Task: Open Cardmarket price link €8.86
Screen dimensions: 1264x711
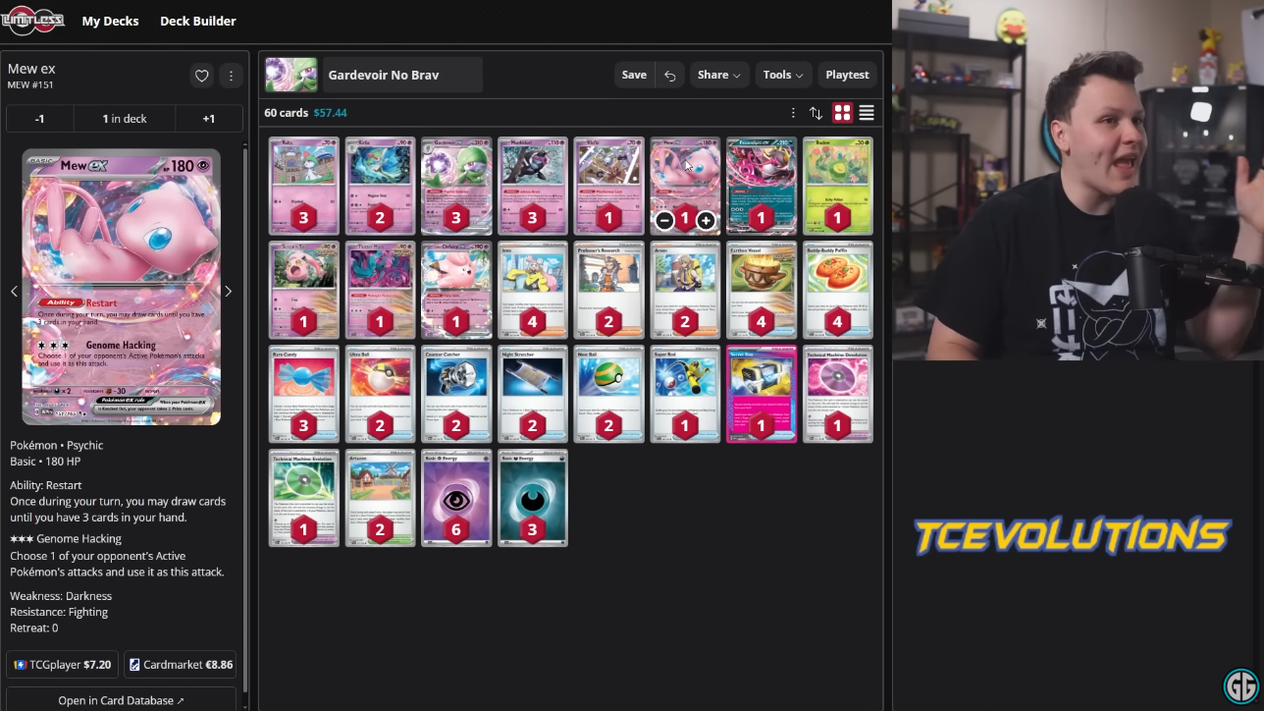Action: [x=181, y=665]
